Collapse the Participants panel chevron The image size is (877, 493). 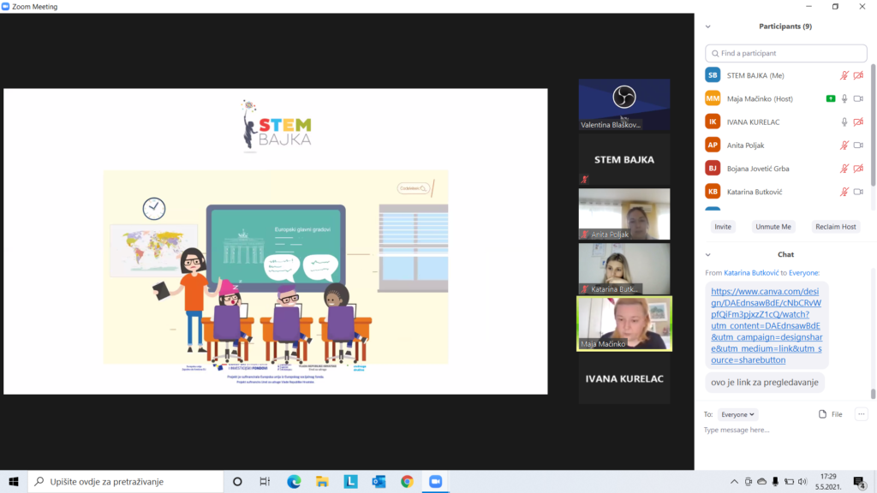pyautogui.click(x=708, y=27)
